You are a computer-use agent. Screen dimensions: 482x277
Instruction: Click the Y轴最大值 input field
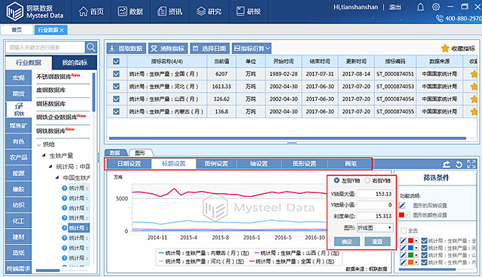tap(375, 194)
